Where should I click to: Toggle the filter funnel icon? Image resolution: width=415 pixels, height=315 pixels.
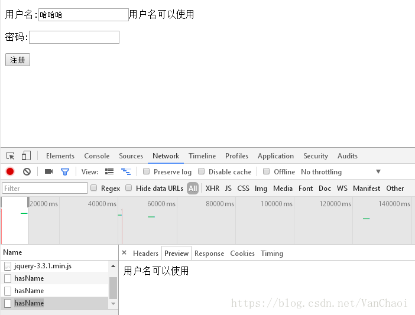pos(65,172)
